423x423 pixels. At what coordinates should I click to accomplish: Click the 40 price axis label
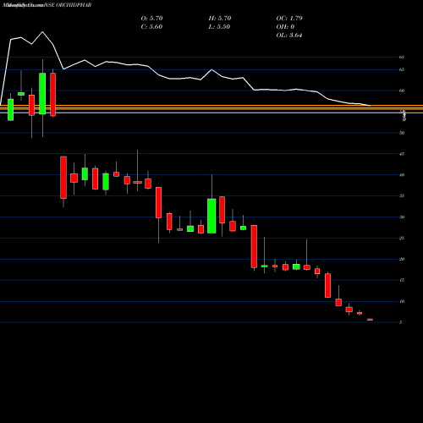[402, 175]
